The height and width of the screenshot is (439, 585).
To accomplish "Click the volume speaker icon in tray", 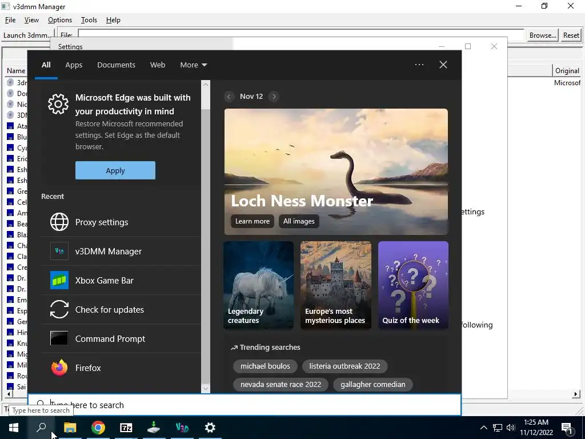I will [511, 428].
